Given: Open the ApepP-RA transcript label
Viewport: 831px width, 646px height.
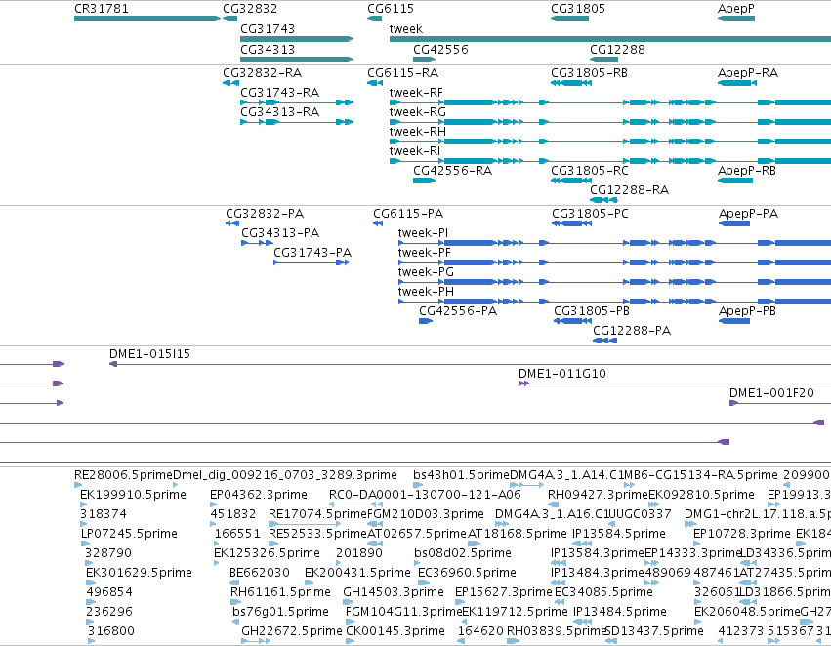Looking at the screenshot, I should coord(748,72).
